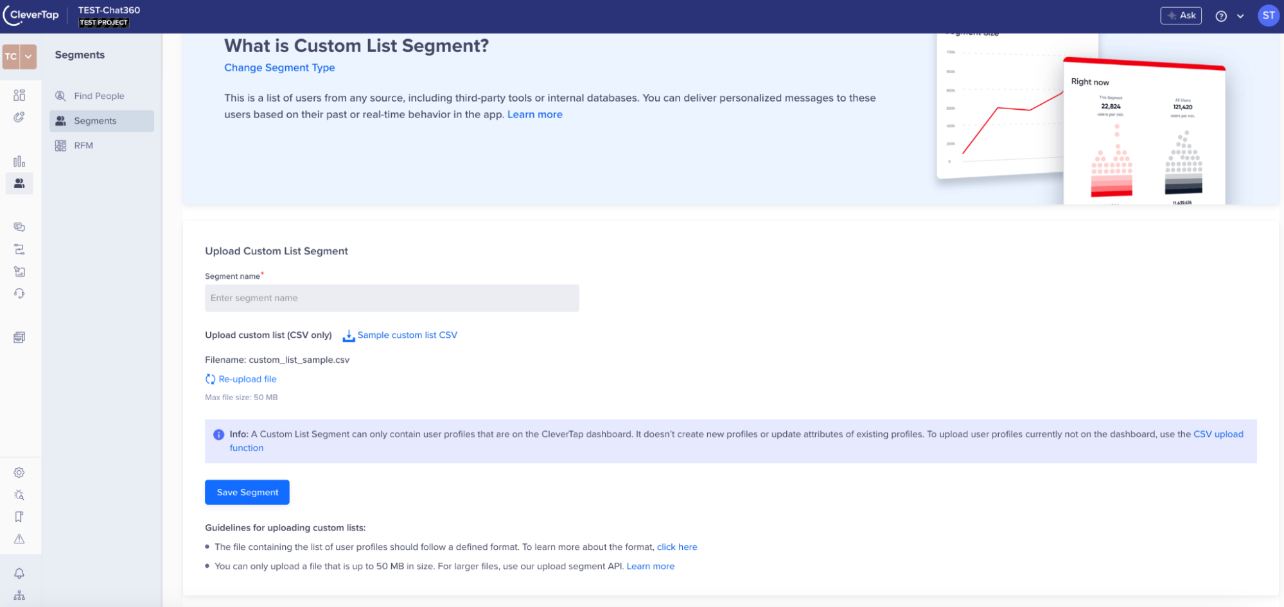Click the help question mark icon
Screen dimensions: 1284x607
coord(1221,16)
